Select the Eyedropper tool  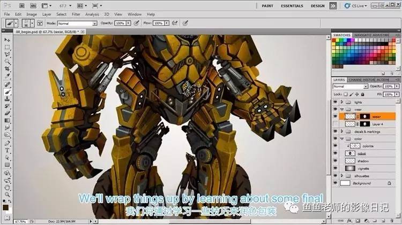tap(7, 76)
